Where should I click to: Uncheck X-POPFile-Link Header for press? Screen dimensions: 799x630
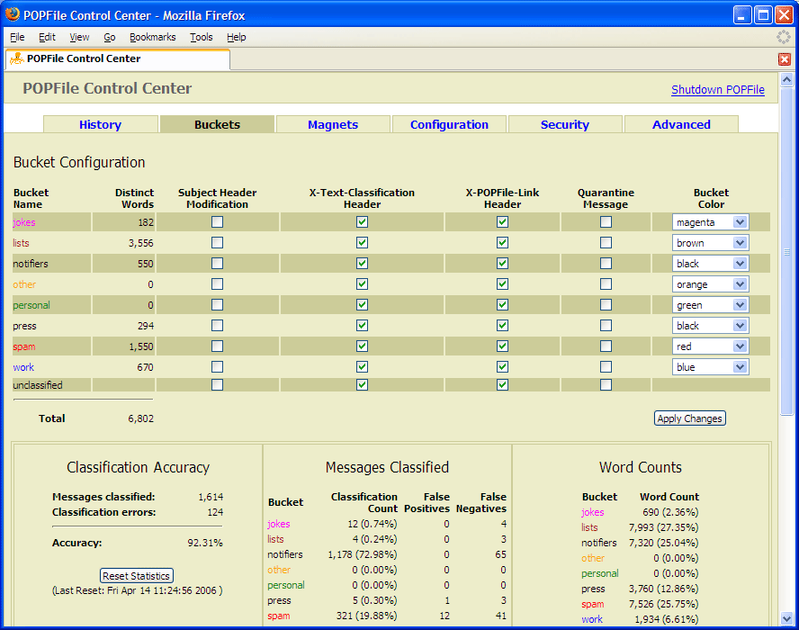tap(502, 325)
